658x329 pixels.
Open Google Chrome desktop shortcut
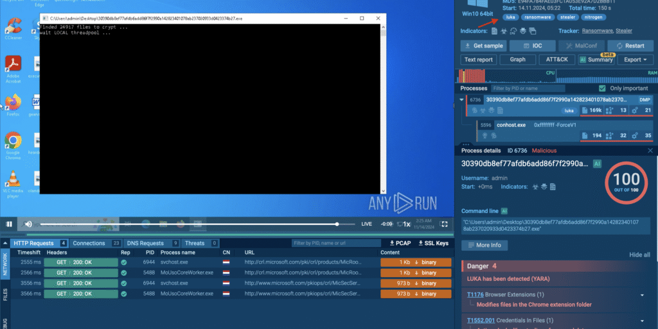pyautogui.click(x=13, y=145)
